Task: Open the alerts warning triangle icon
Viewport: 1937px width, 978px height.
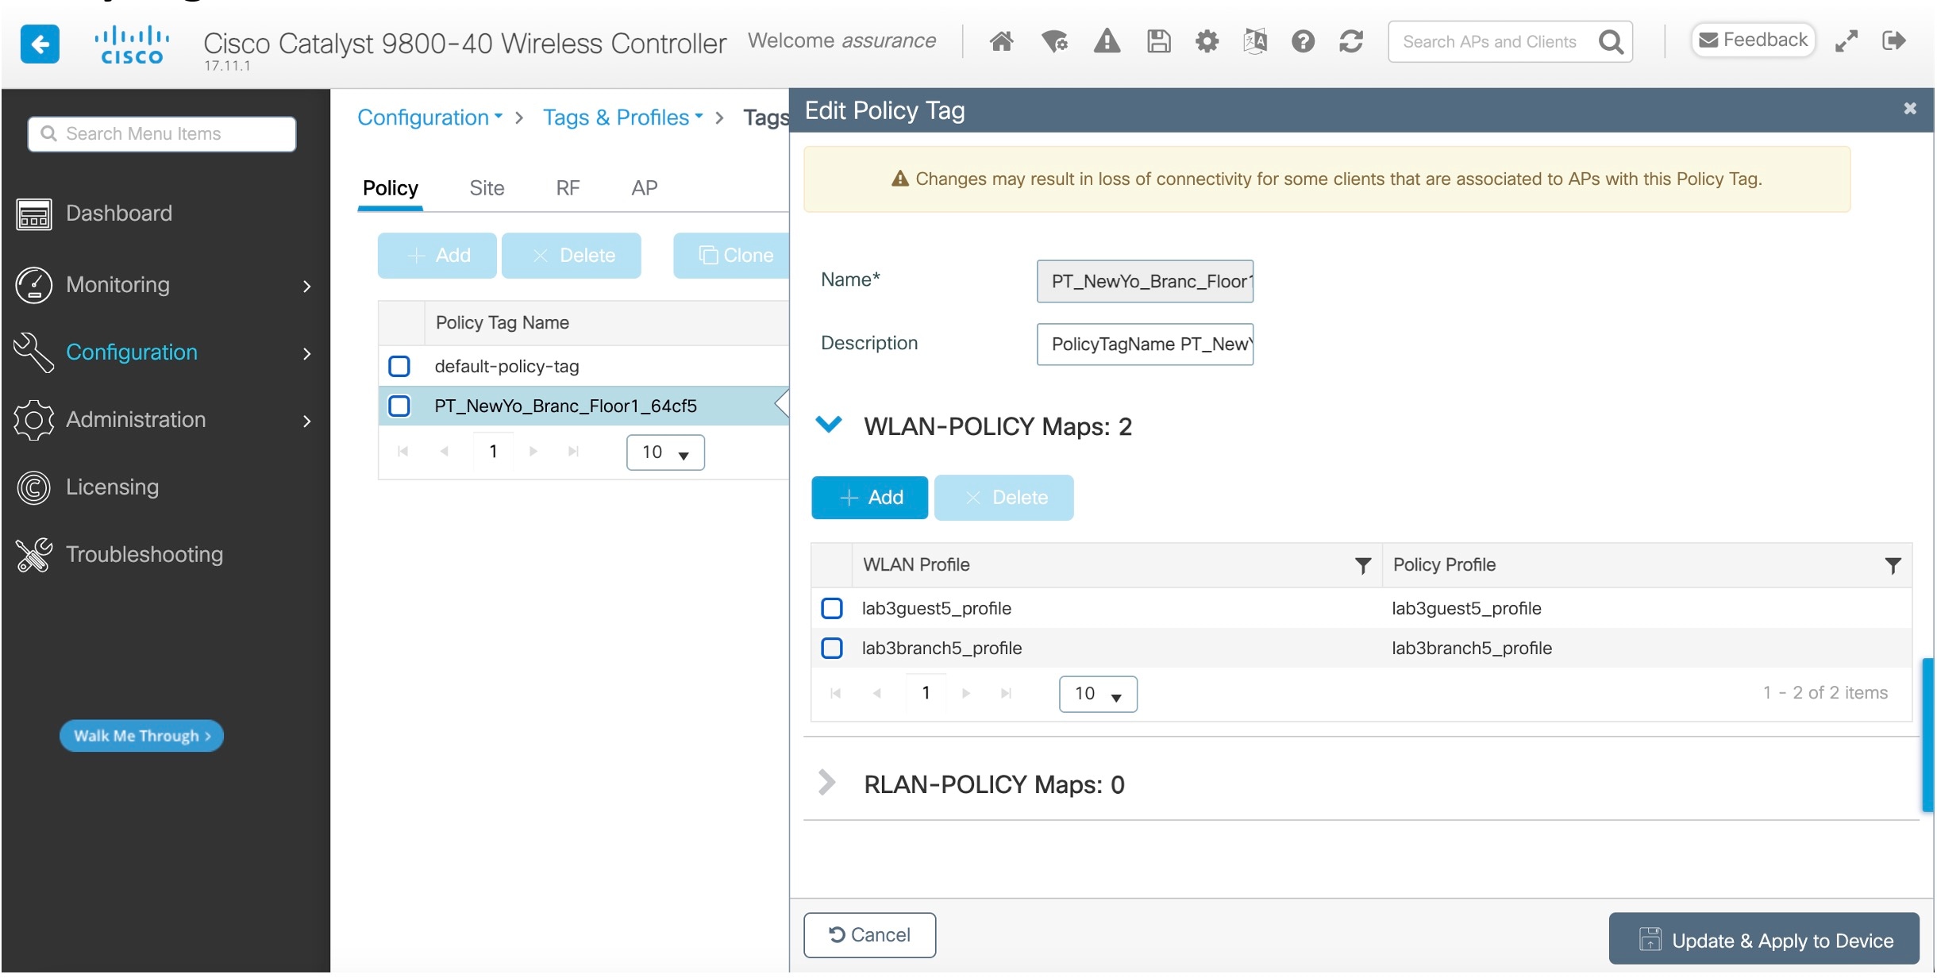Action: click(x=1107, y=41)
